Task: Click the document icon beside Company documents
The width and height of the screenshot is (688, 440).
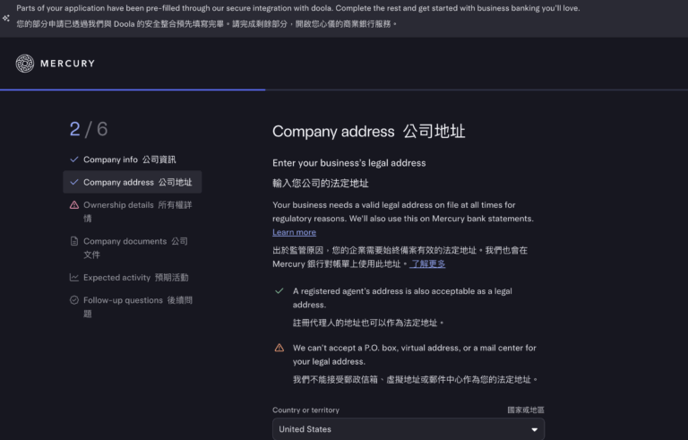Action: [74, 241]
